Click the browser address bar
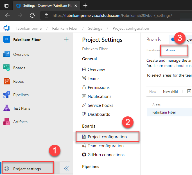 112,15
